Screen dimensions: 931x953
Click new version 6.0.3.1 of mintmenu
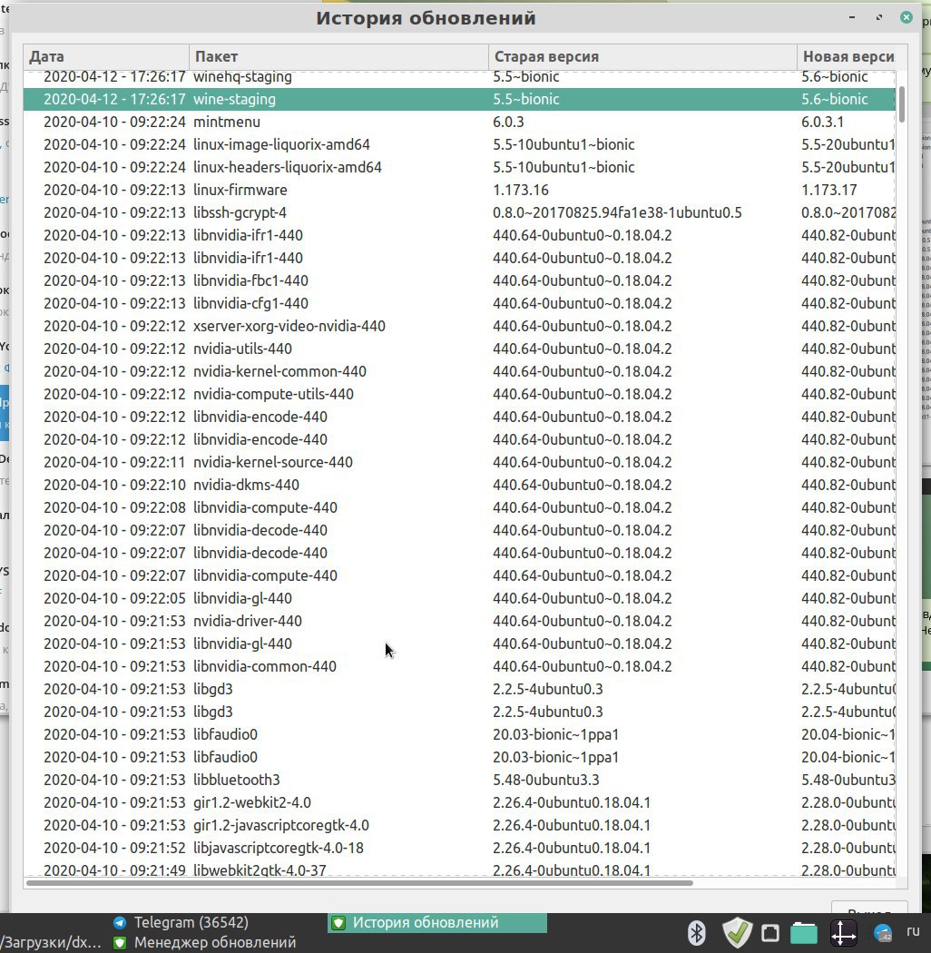[x=822, y=122]
